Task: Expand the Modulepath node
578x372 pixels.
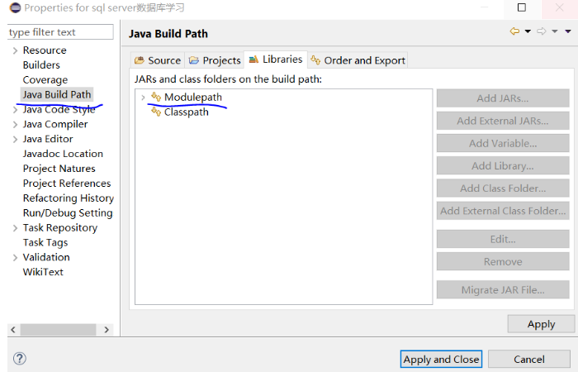Action: click(143, 98)
